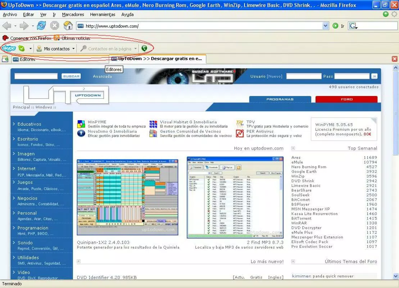This screenshot has height=288, width=399.
Task: Go back using the Back arrow
Action: [7, 26]
